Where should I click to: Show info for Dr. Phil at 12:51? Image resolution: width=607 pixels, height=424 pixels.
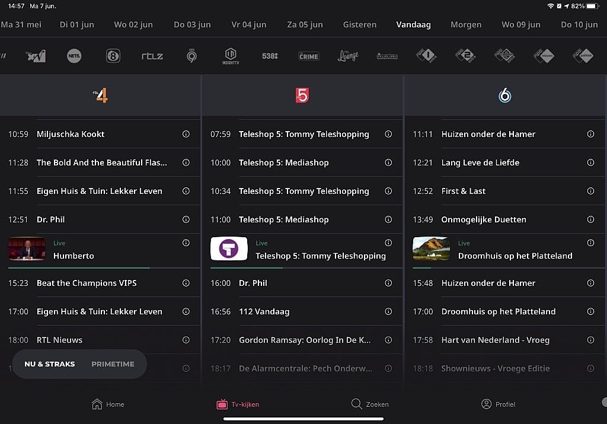click(186, 219)
